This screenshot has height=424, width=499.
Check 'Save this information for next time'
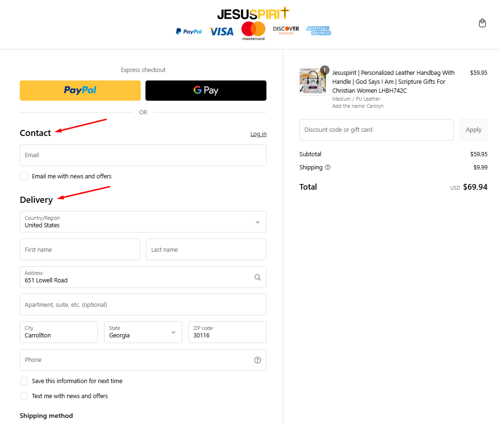click(x=24, y=381)
